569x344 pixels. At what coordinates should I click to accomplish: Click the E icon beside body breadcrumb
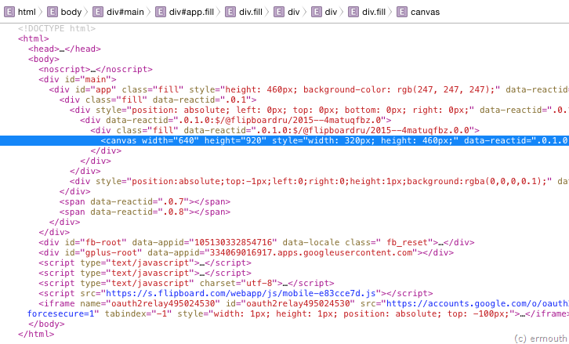(x=53, y=13)
